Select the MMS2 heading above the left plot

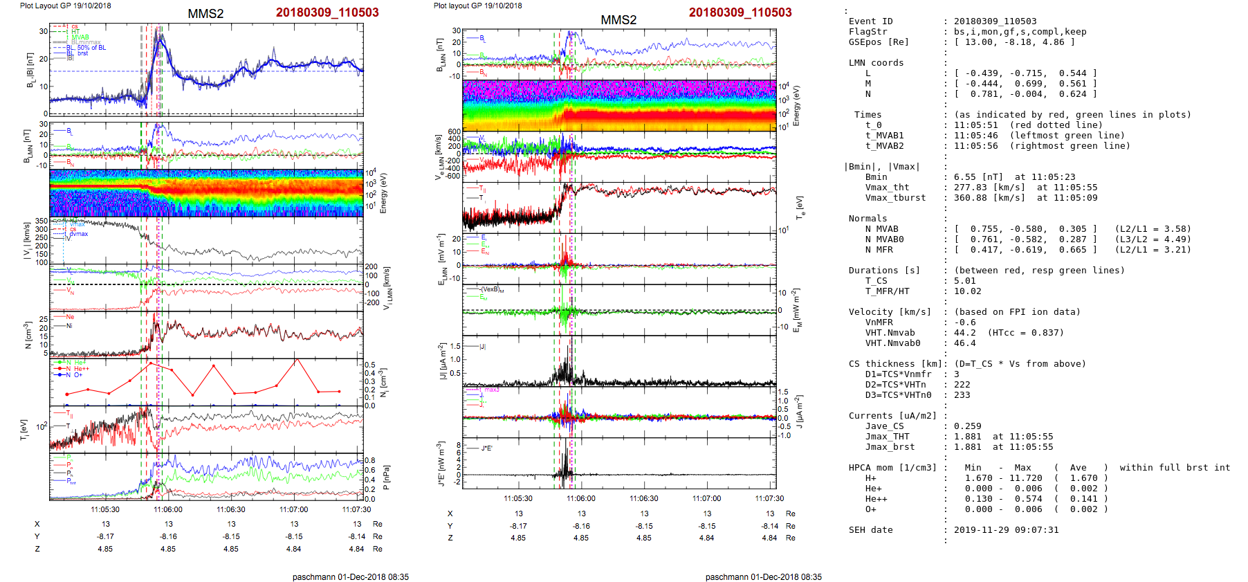coord(205,15)
